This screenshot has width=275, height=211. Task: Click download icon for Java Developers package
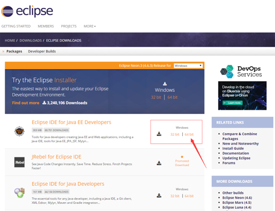point(159,195)
